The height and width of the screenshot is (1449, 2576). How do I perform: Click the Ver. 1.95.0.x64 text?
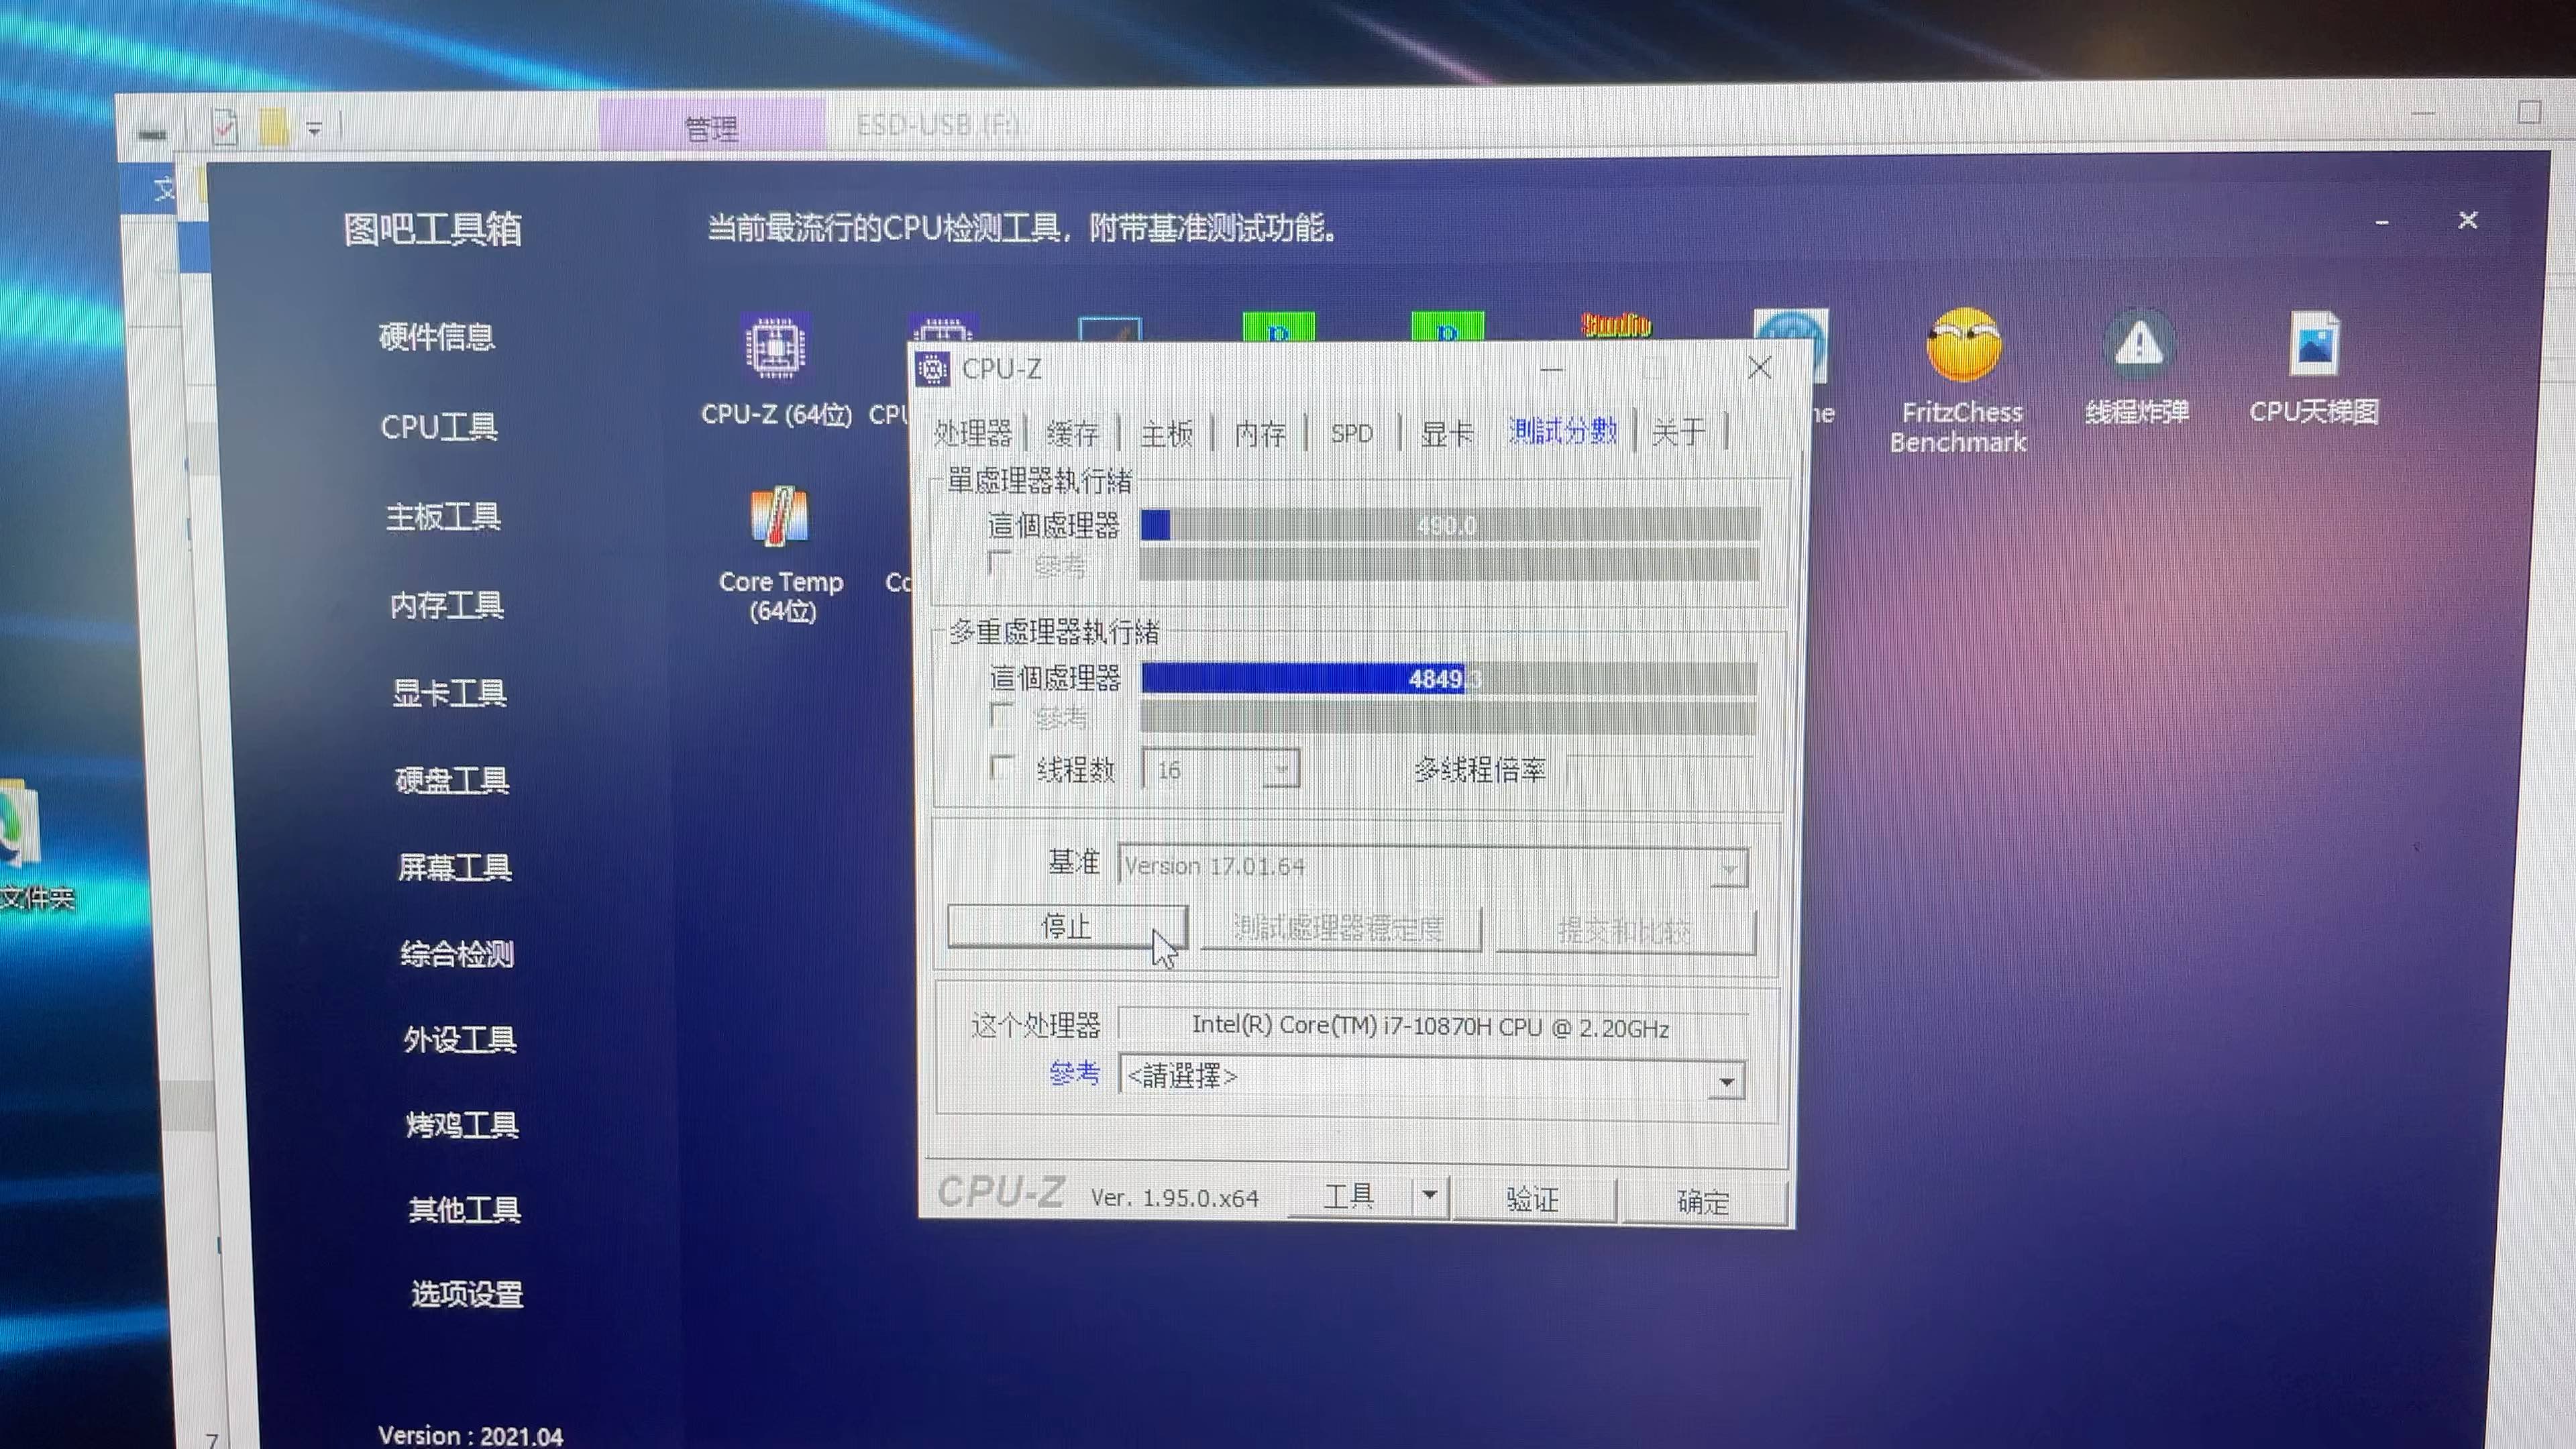1174,1198
